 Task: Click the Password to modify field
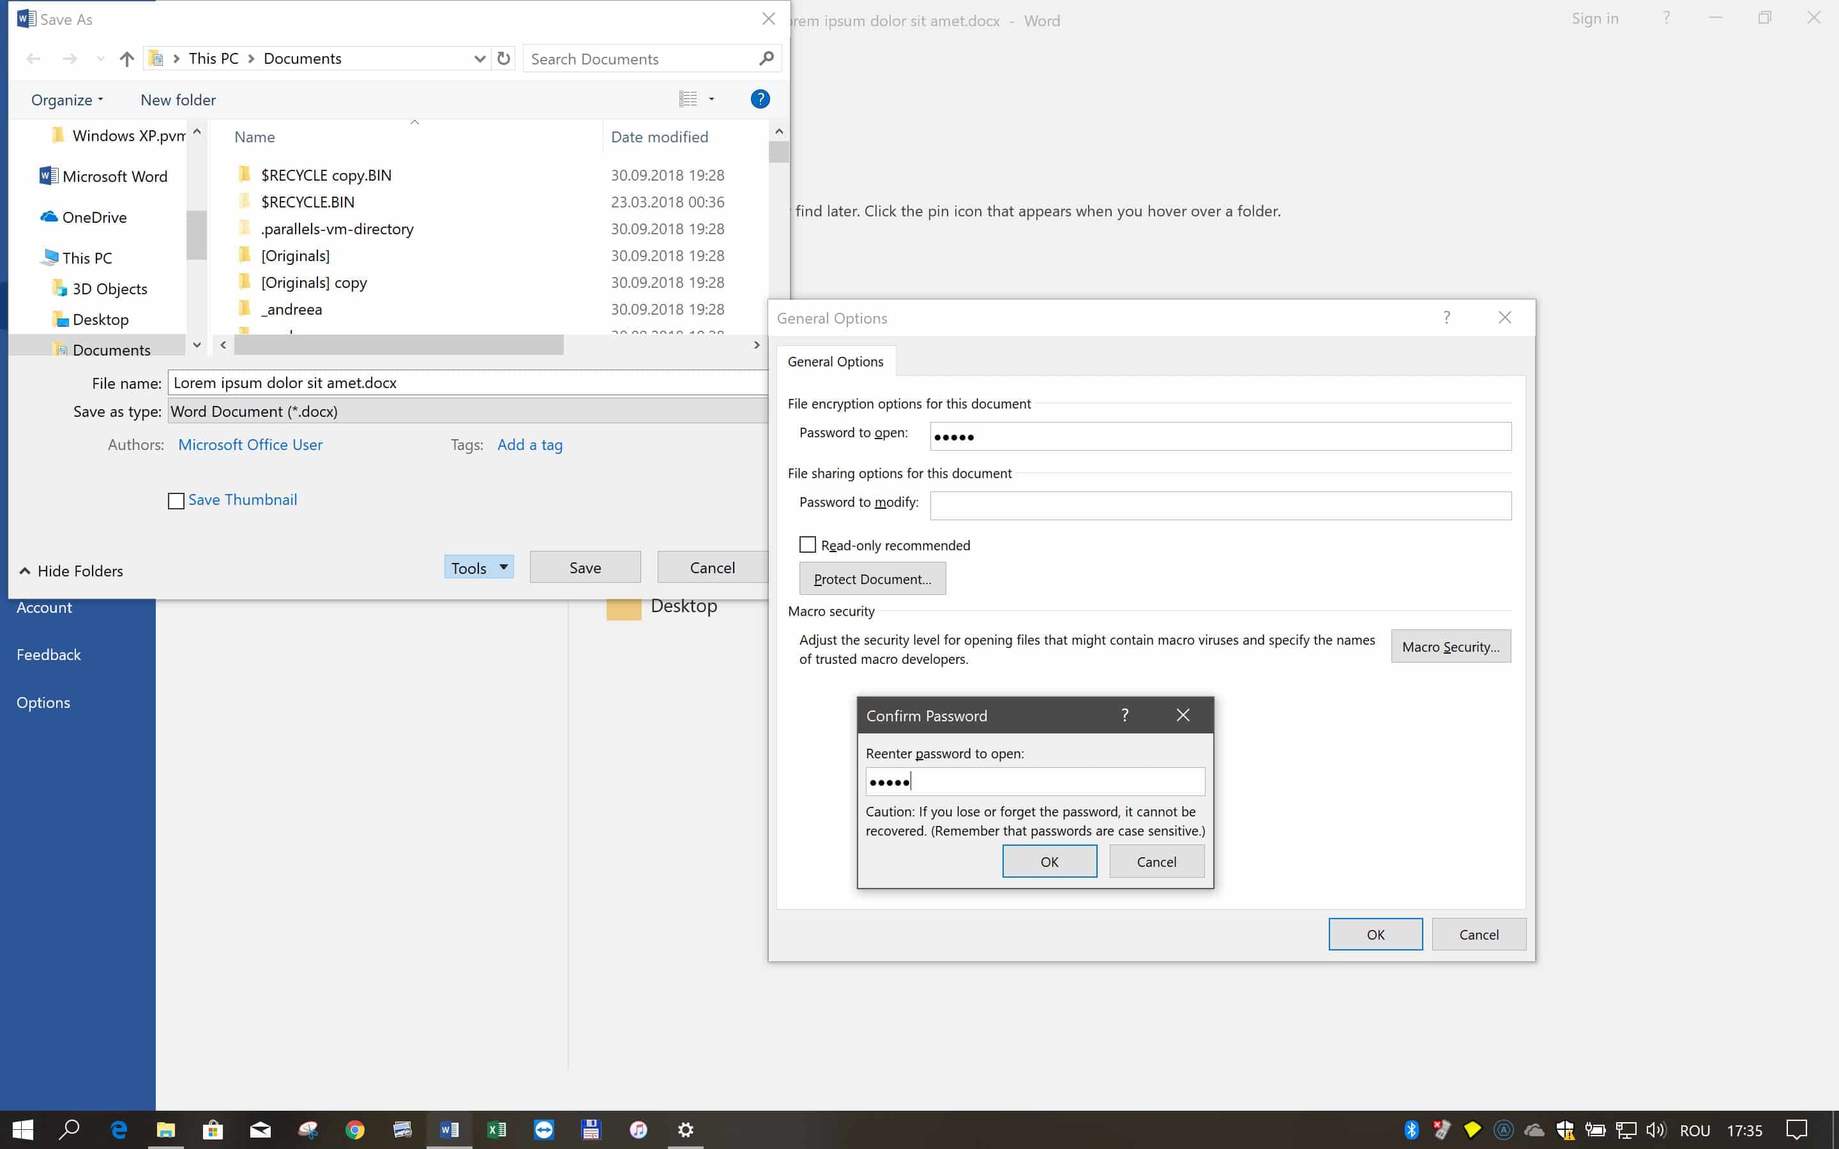click(x=1220, y=506)
